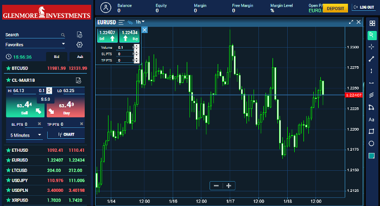Screen dimensions: 380x206
Task: Click the red 1.22407 price marker
Action: pyautogui.click(x=353, y=95)
